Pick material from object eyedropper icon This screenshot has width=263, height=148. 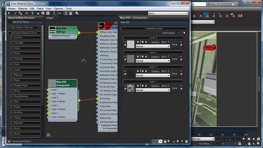click(15, 13)
